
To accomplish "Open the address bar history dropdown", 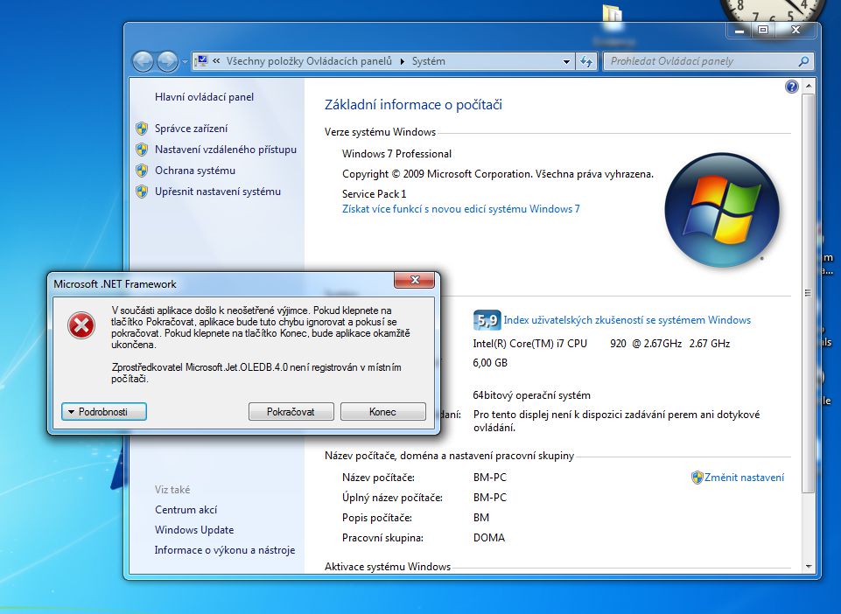I will point(566,61).
